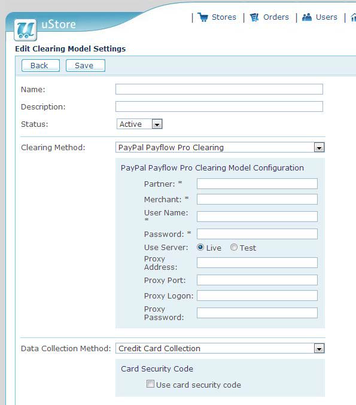Enable Use card security code checkbox

[150, 384]
